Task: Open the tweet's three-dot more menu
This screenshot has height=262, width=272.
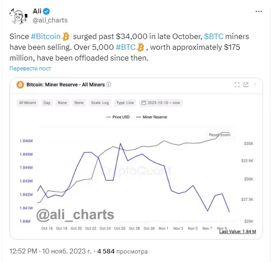Action: coord(259,12)
